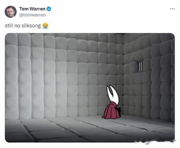Click the blue verified checkmark badge
Screen dimensions: 180x148
[49, 9]
